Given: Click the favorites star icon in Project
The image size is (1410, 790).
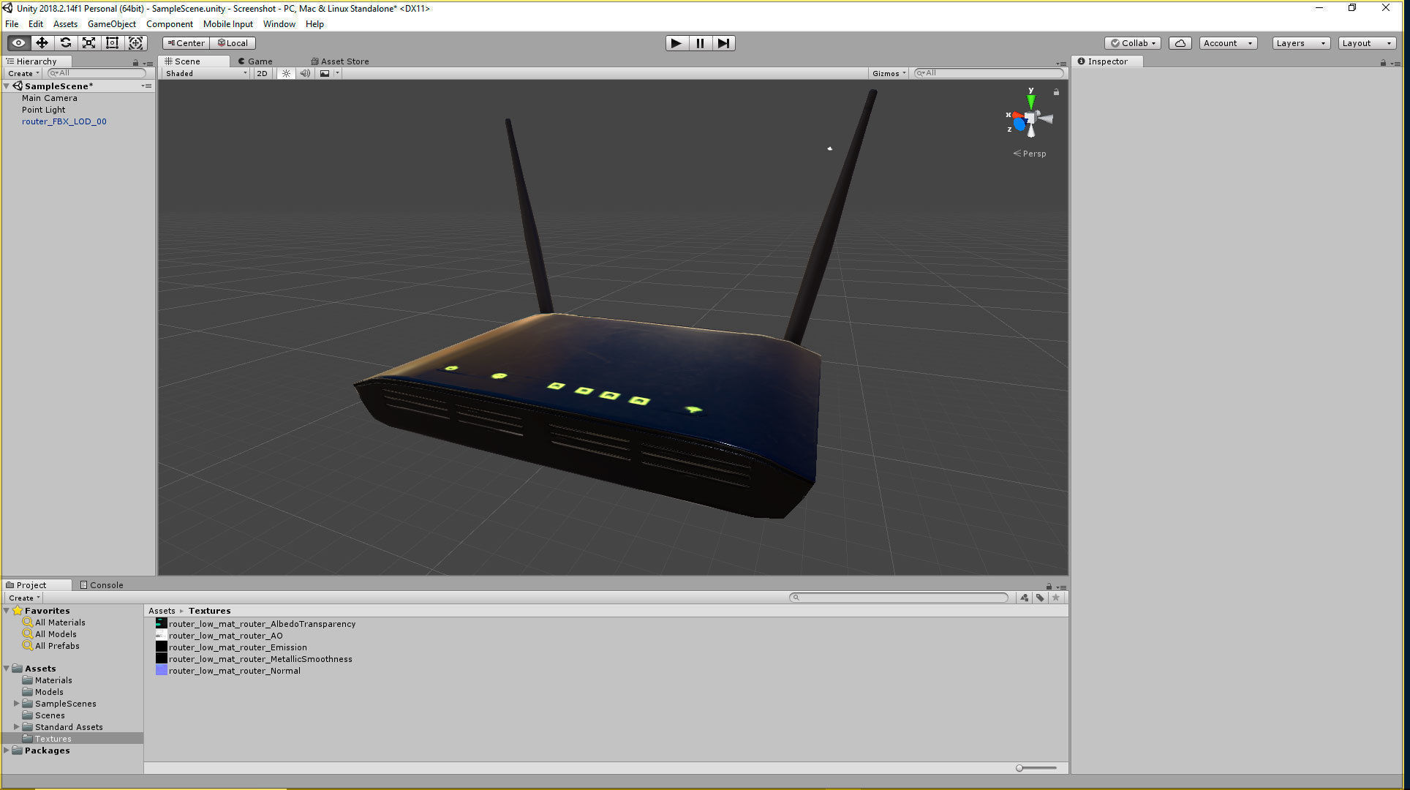Looking at the screenshot, I should pos(1055,598).
